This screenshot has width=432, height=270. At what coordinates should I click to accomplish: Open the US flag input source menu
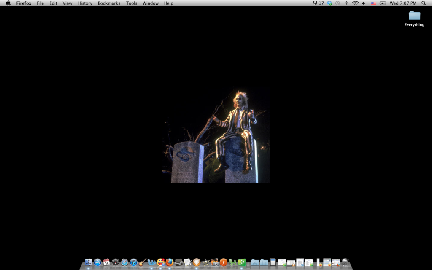point(373,3)
